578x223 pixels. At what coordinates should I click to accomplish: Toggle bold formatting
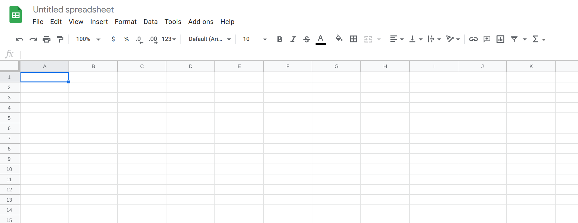[x=279, y=39]
